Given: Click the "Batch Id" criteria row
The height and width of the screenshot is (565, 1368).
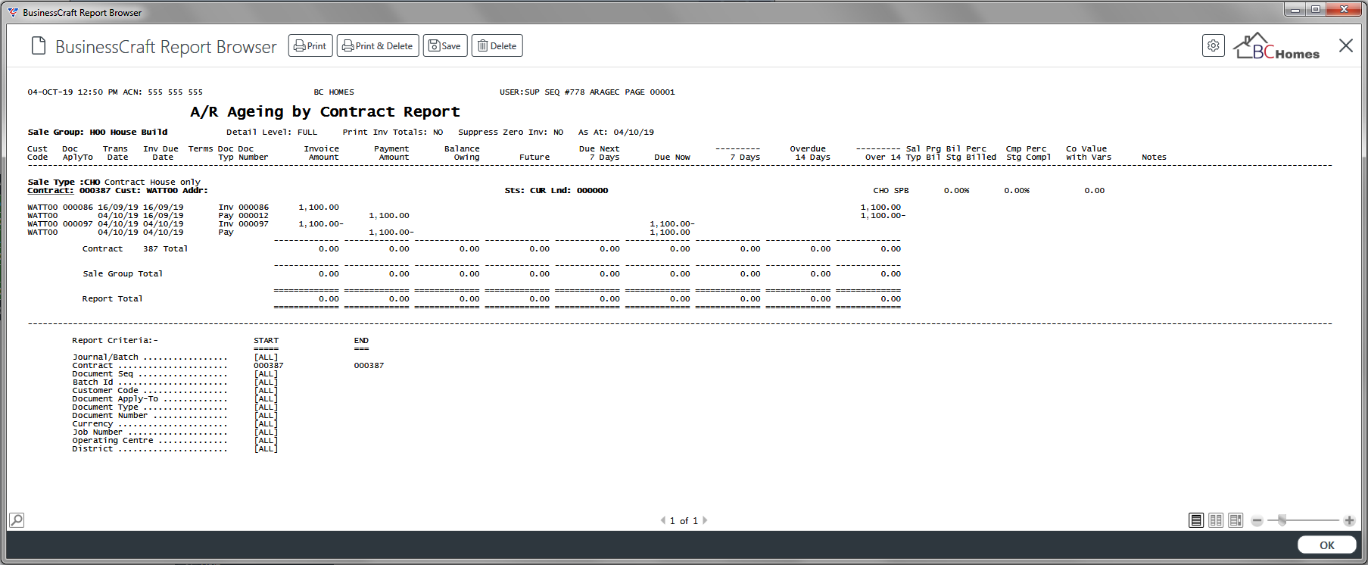Looking at the screenshot, I should coord(175,382).
